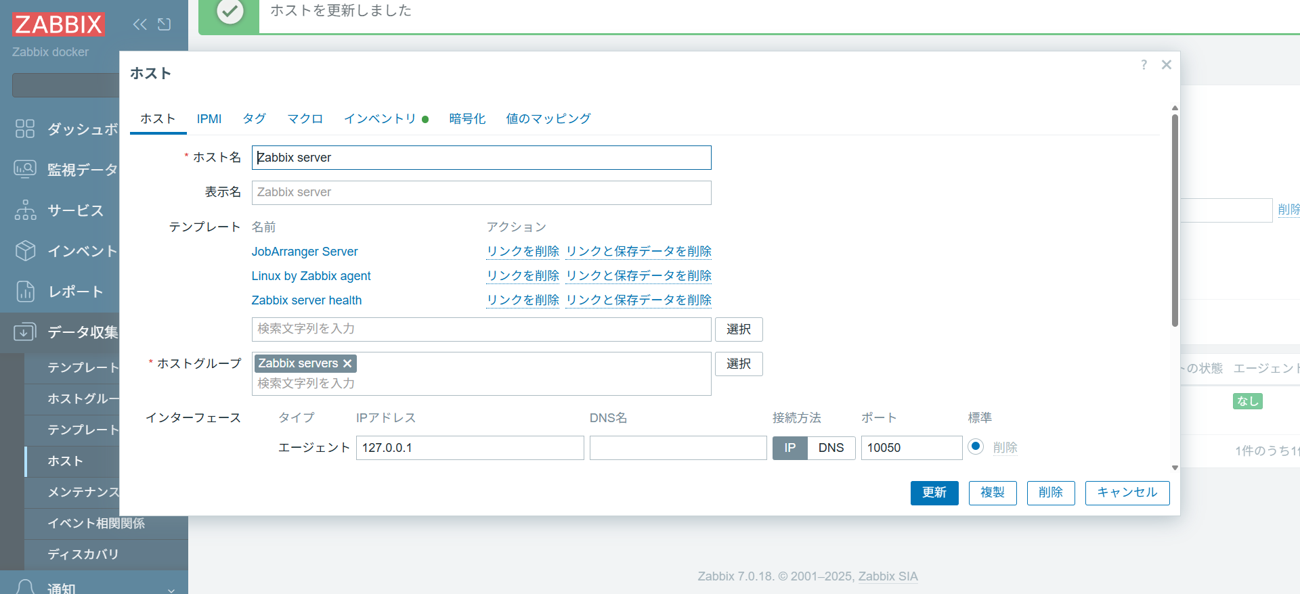Unlink and clear Linux by Zabbix agent
This screenshot has width=1300, height=594.
pyautogui.click(x=638, y=276)
